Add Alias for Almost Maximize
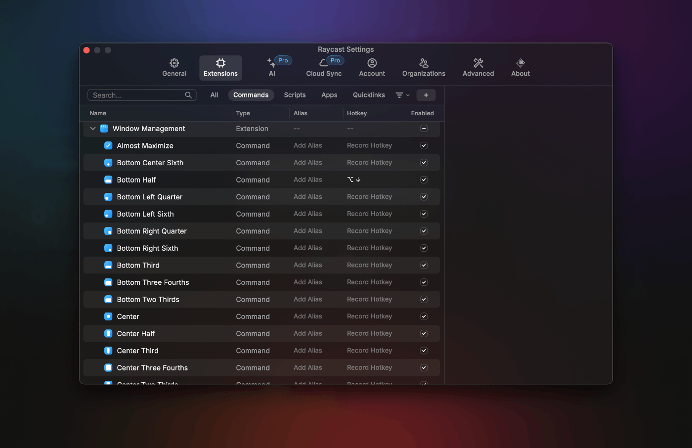 pos(307,145)
